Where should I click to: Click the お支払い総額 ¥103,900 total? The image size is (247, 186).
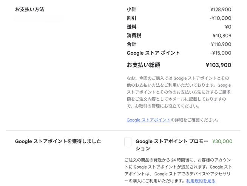click(218, 65)
